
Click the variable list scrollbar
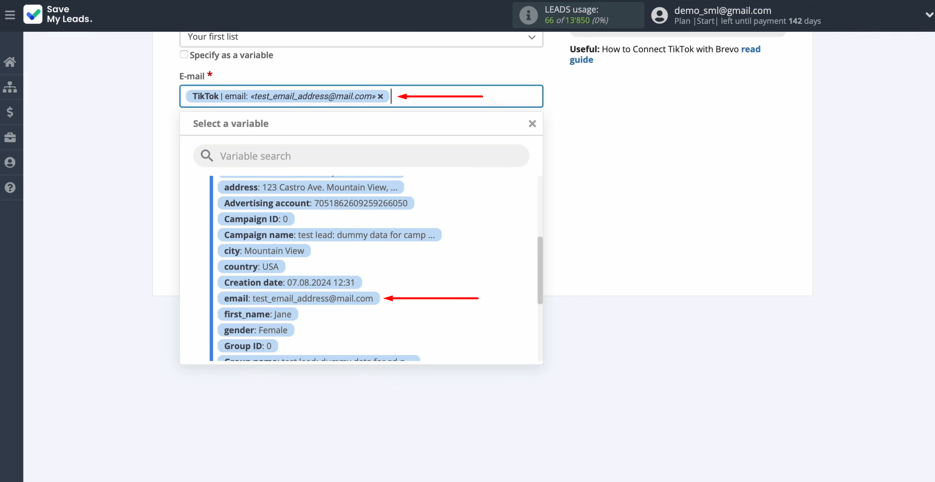coord(540,270)
